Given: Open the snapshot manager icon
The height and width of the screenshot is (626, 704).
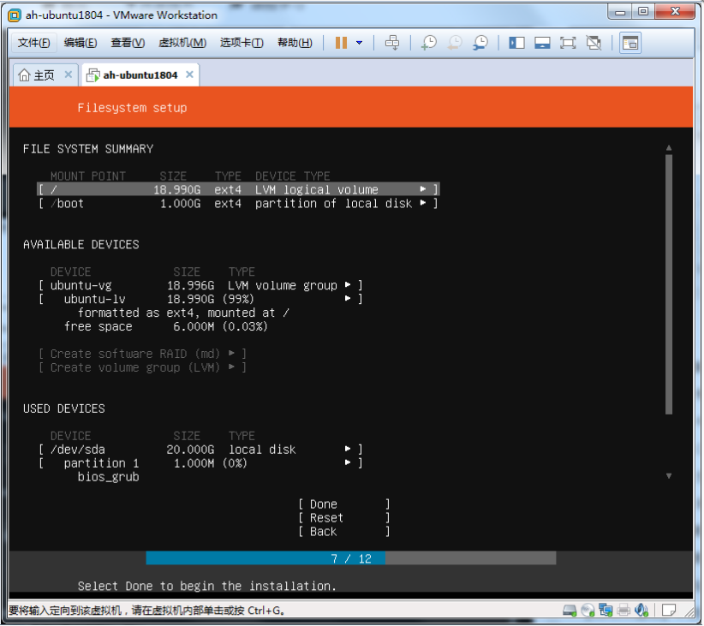Looking at the screenshot, I should pyautogui.click(x=480, y=43).
